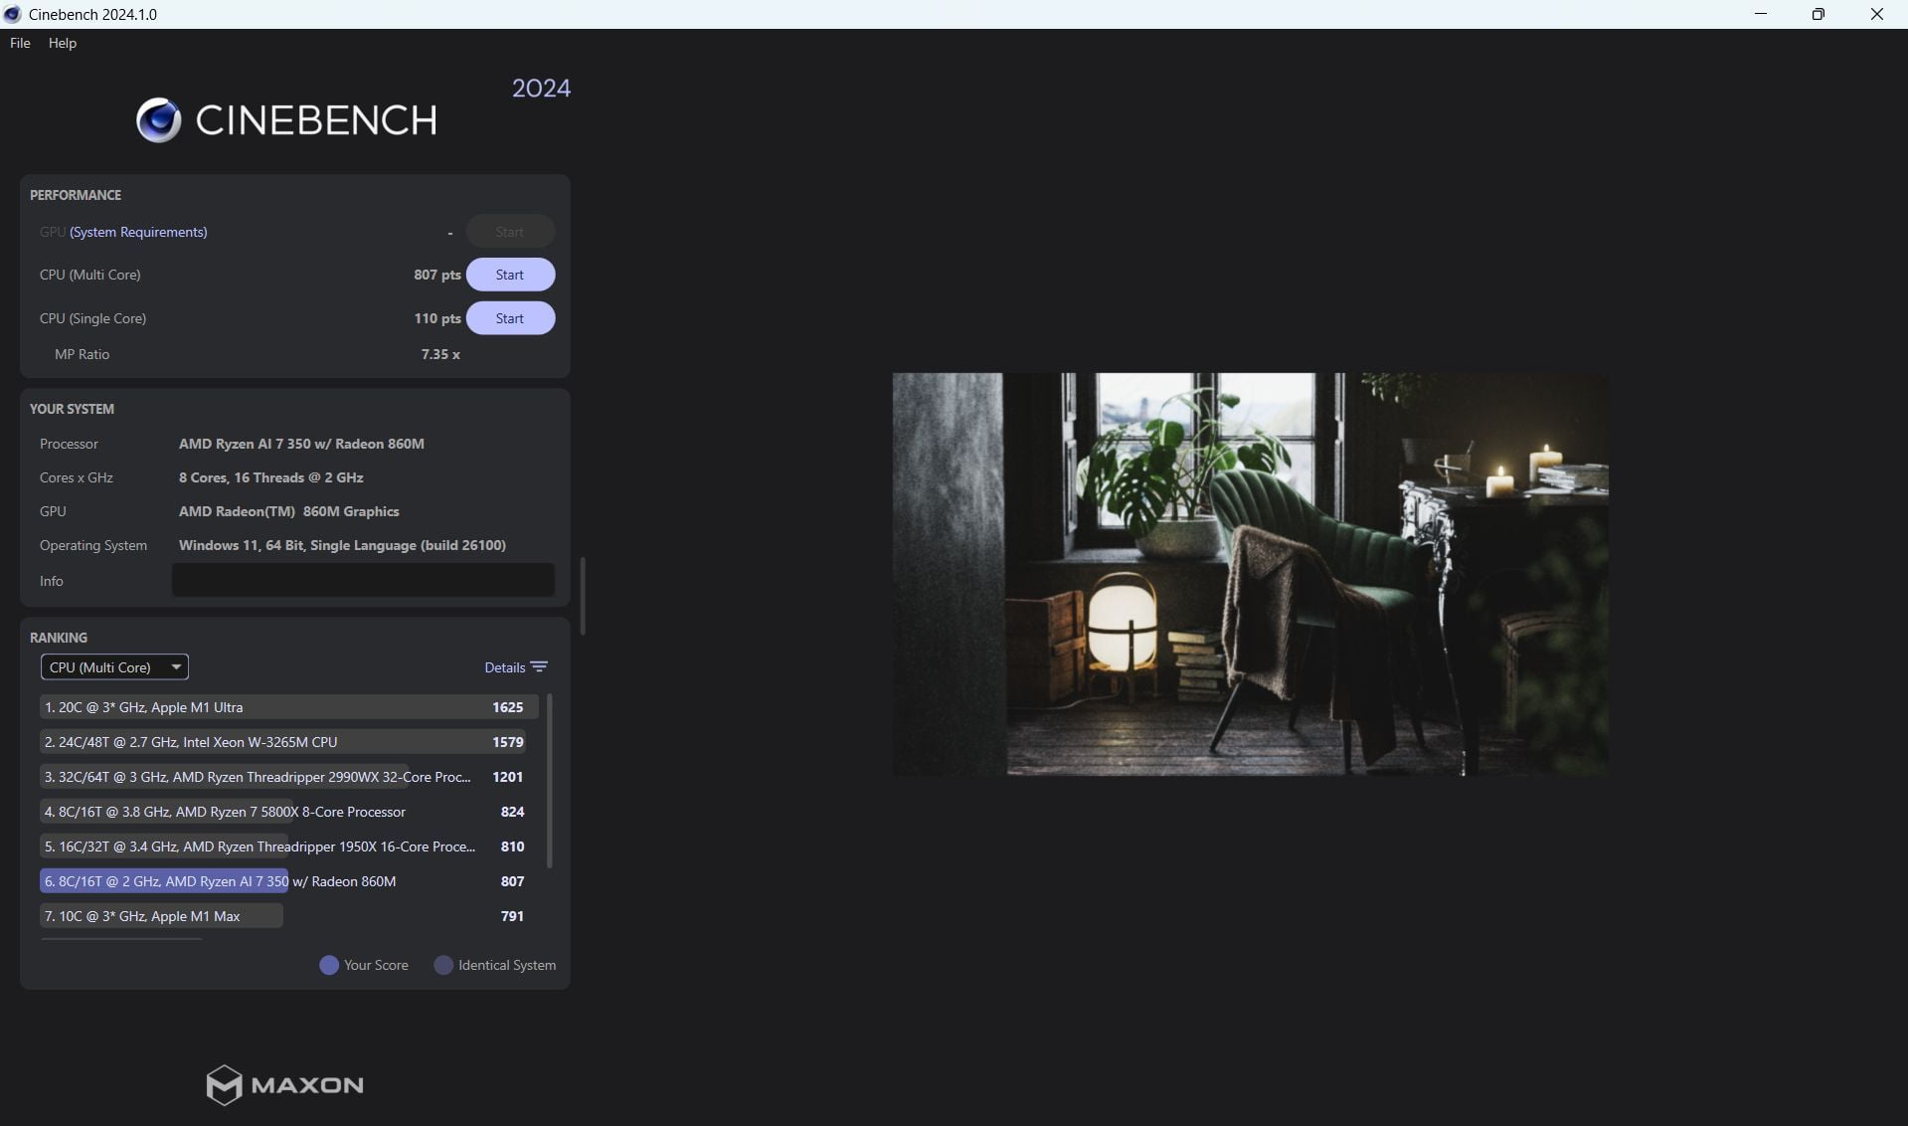Viewport: 1908px width, 1126px height.
Task: Open the File menu
Action: [20, 43]
